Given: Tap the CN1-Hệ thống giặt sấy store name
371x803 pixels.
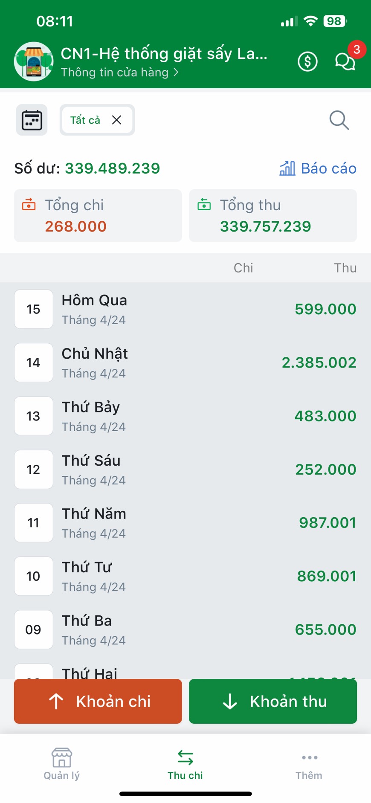Looking at the screenshot, I should coord(164,54).
